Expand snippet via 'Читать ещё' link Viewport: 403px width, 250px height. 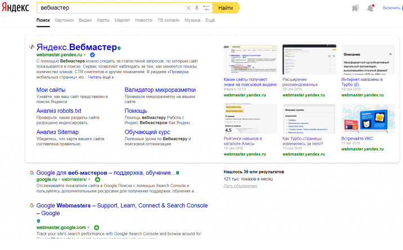tap(101, 77)
